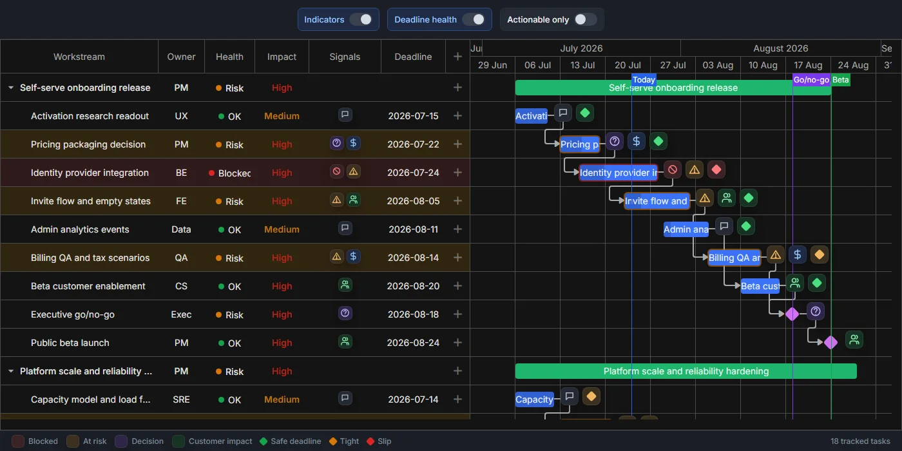Collapse the Platform scale and reliability group

point(11,371)
